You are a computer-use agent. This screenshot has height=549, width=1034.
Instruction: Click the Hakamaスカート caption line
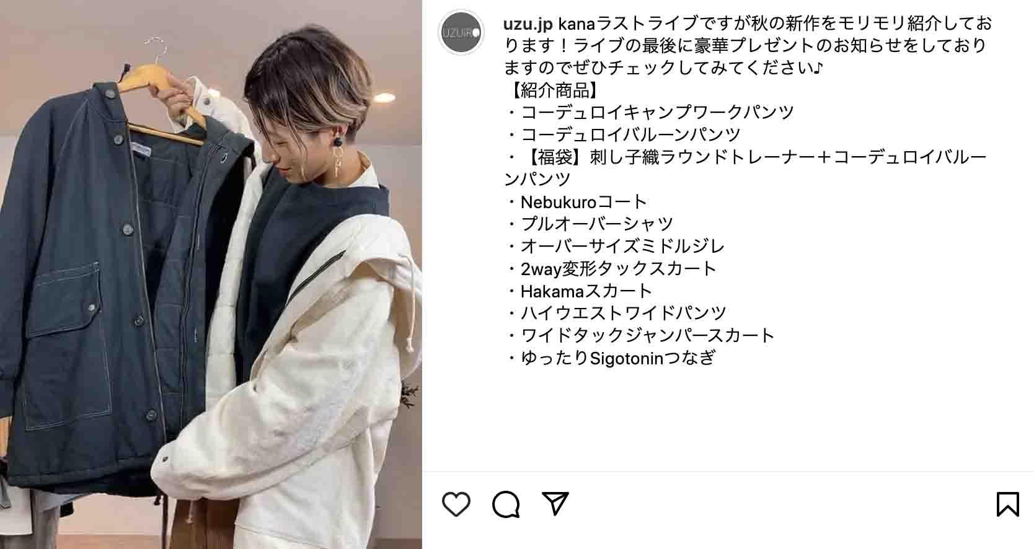580,291
